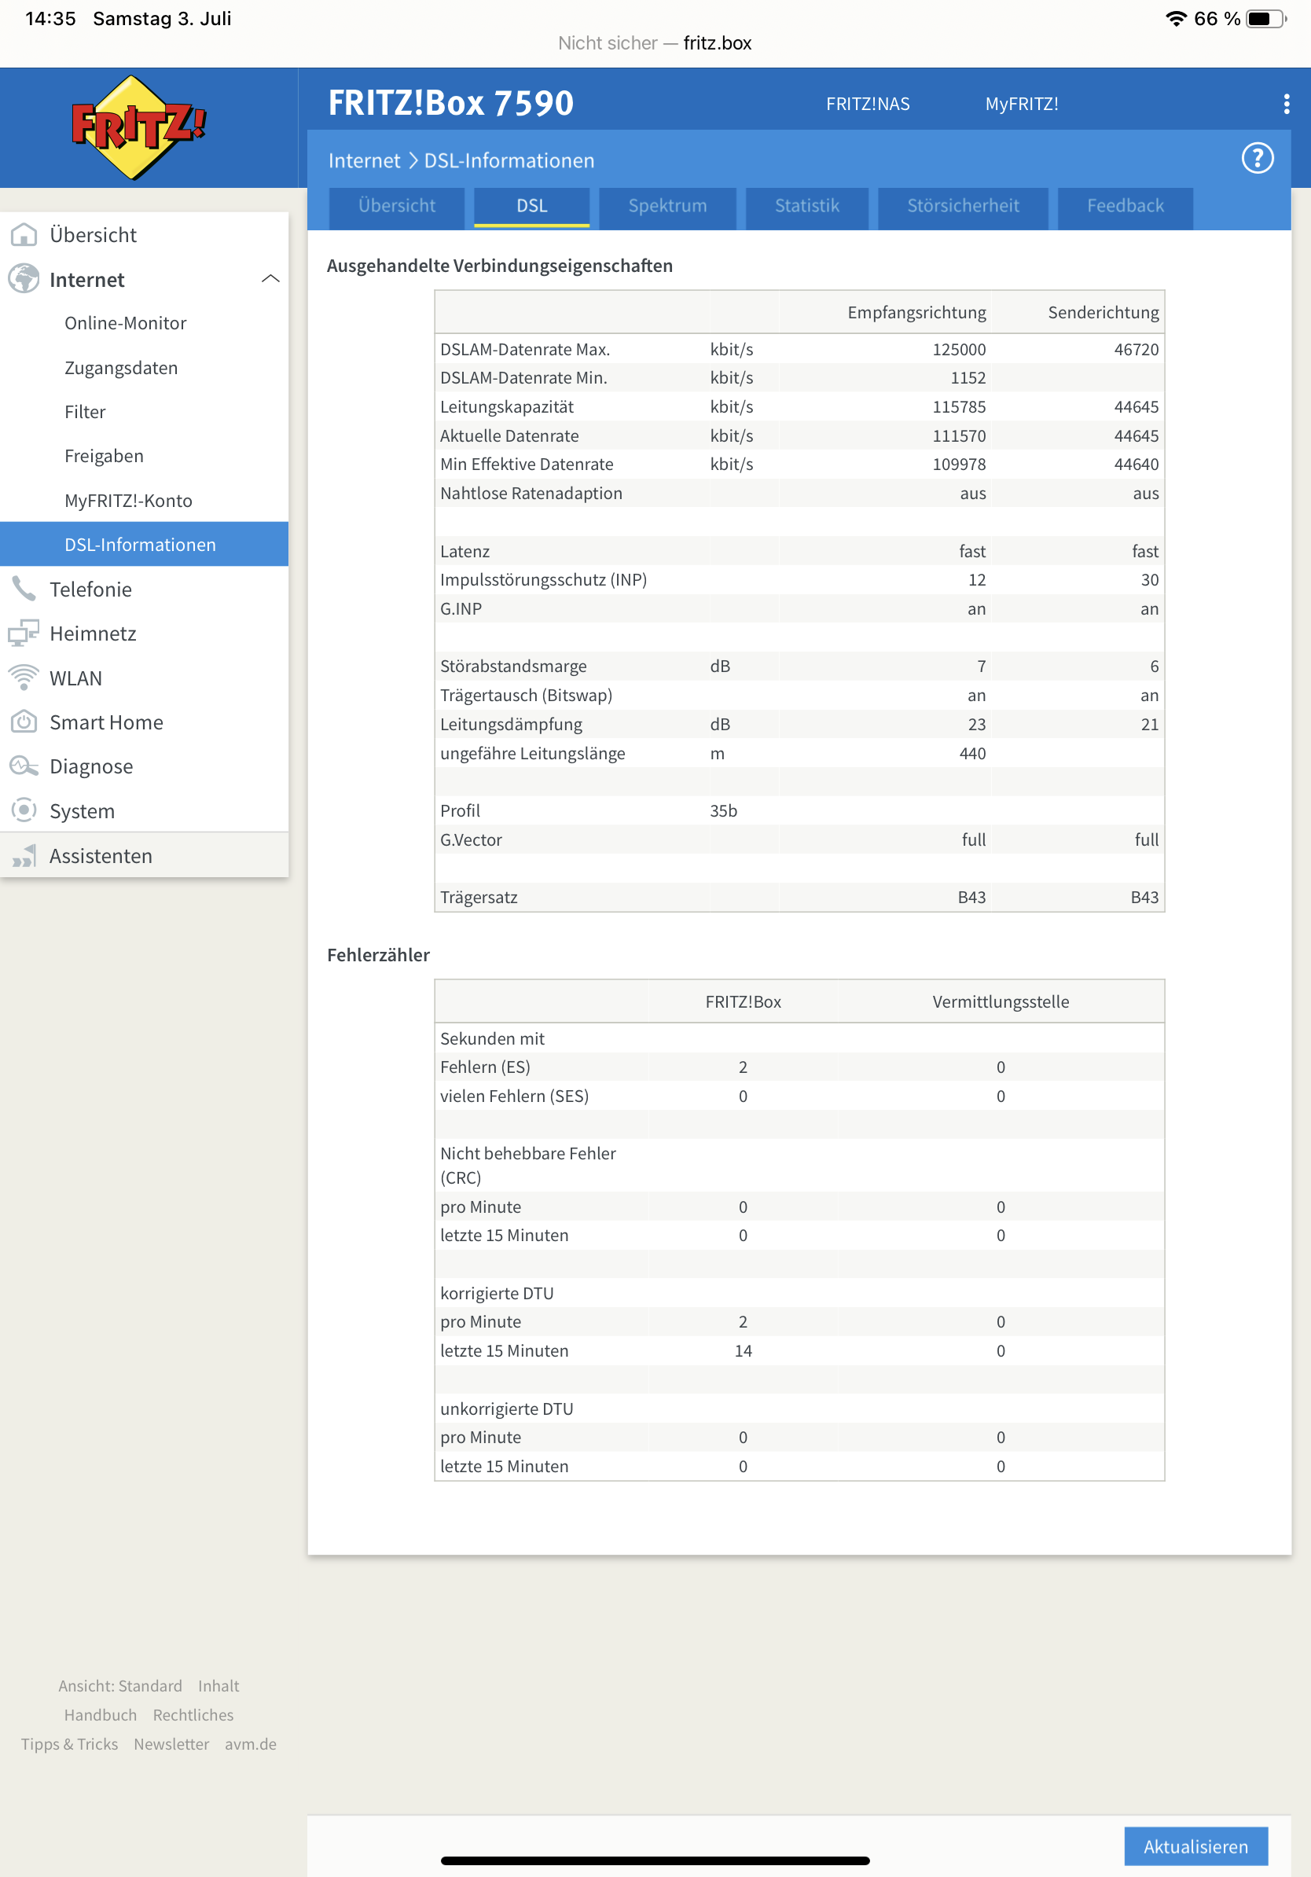The image size is (1311, 1877).
Task: Tap the home indicator bar
Action: point(655,1860)
